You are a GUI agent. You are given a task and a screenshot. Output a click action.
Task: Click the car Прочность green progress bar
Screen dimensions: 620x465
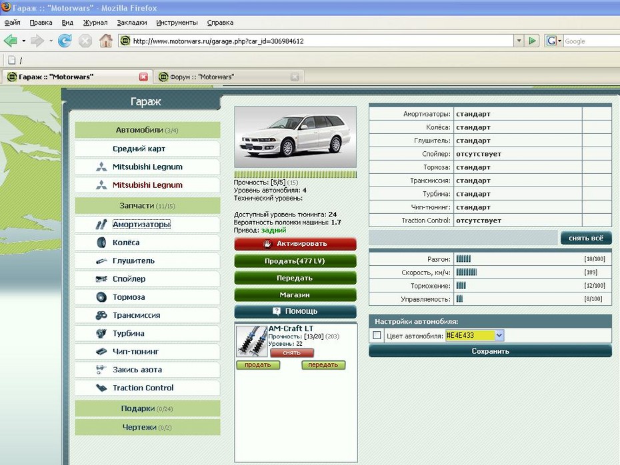(295, 175)
